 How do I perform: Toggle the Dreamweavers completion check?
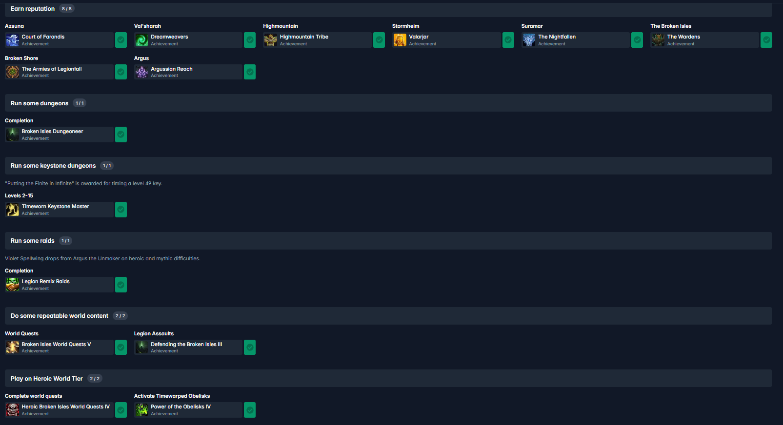250,40
